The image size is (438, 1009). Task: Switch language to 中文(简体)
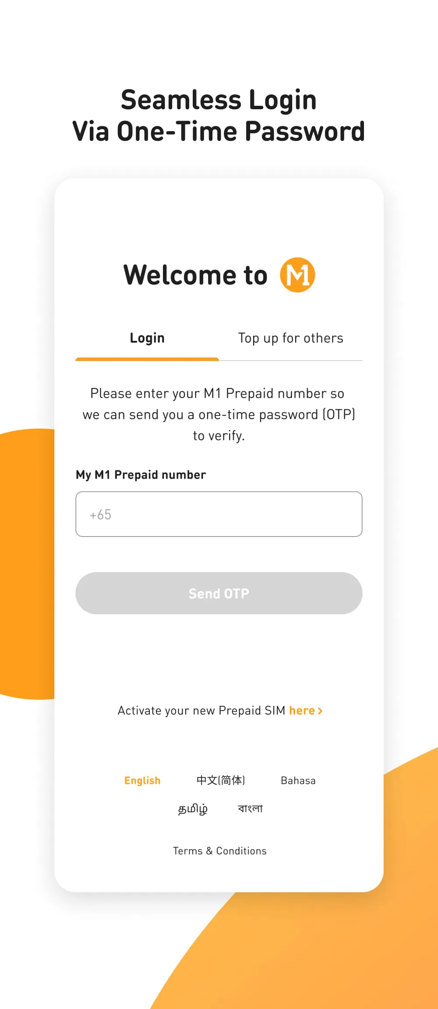(x=221, y=780)
